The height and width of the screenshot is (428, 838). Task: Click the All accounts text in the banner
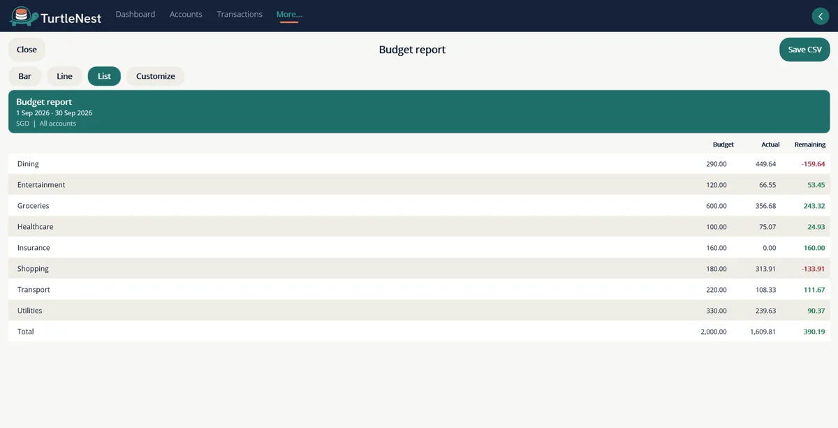(58, 124)
